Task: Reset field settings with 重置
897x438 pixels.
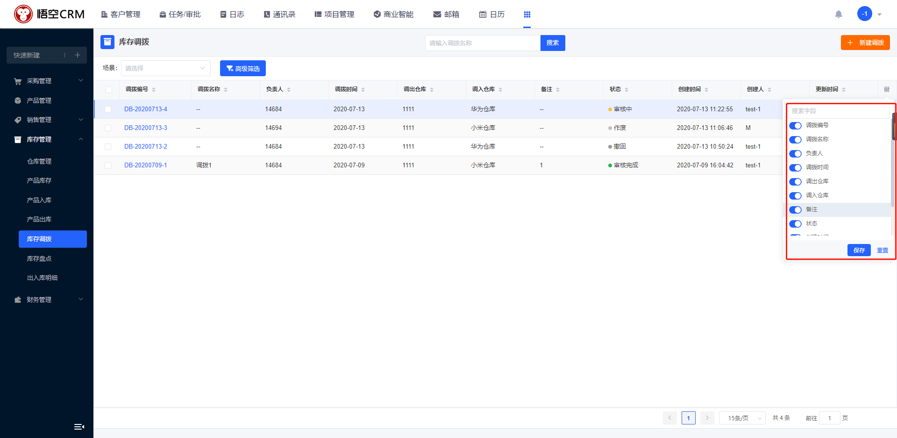Action: [883, 251]
